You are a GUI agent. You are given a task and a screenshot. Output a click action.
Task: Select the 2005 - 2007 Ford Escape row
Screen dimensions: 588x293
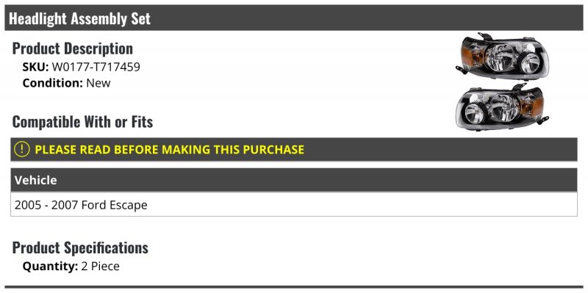(293, 205)
